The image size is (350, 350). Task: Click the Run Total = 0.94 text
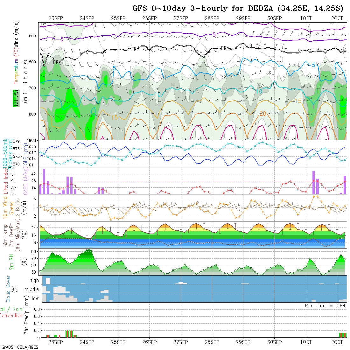pos(325,305)
